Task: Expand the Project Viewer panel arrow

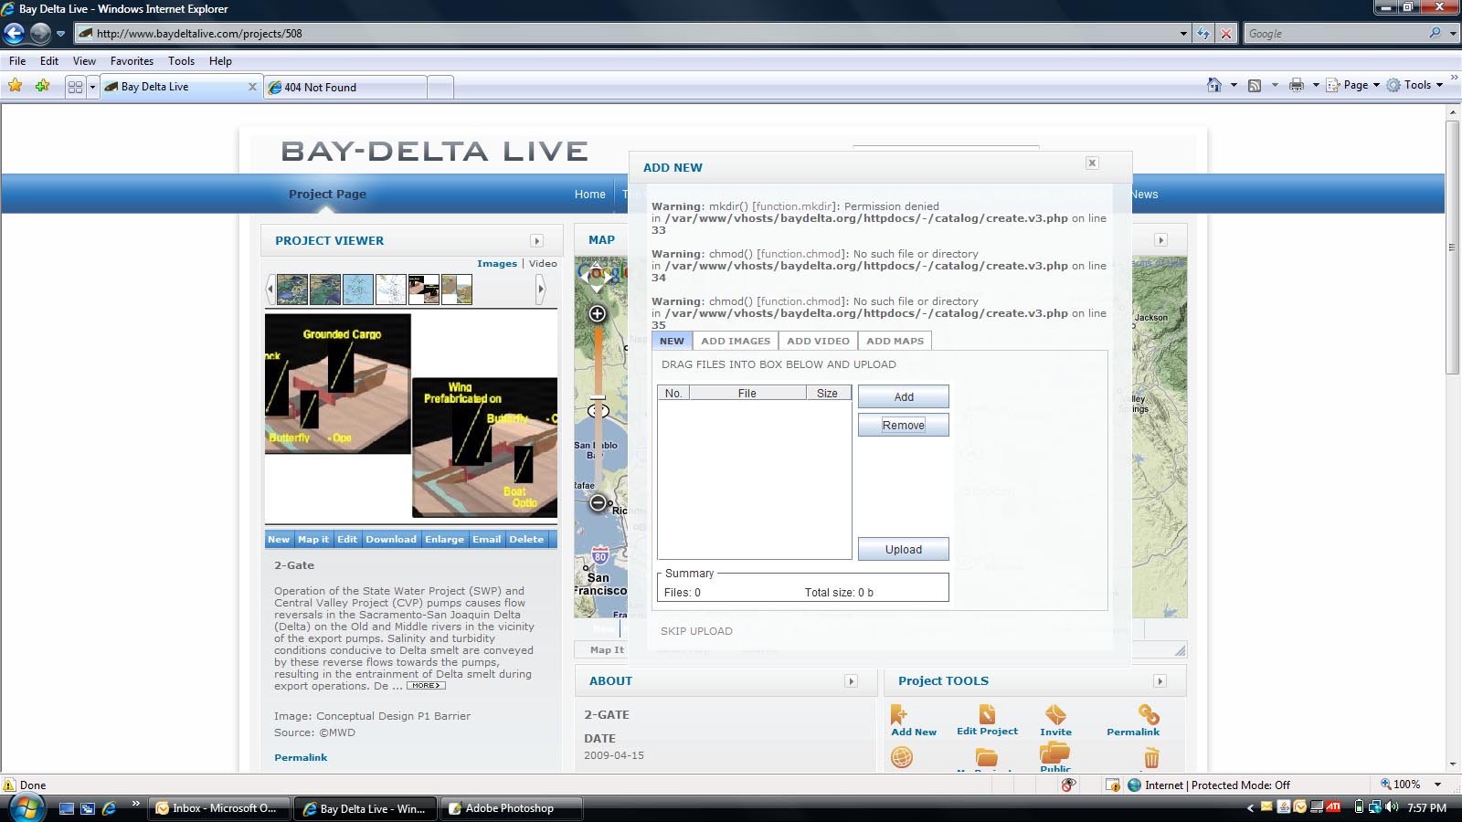Action: pyautogui.click(x=537, y=241)
